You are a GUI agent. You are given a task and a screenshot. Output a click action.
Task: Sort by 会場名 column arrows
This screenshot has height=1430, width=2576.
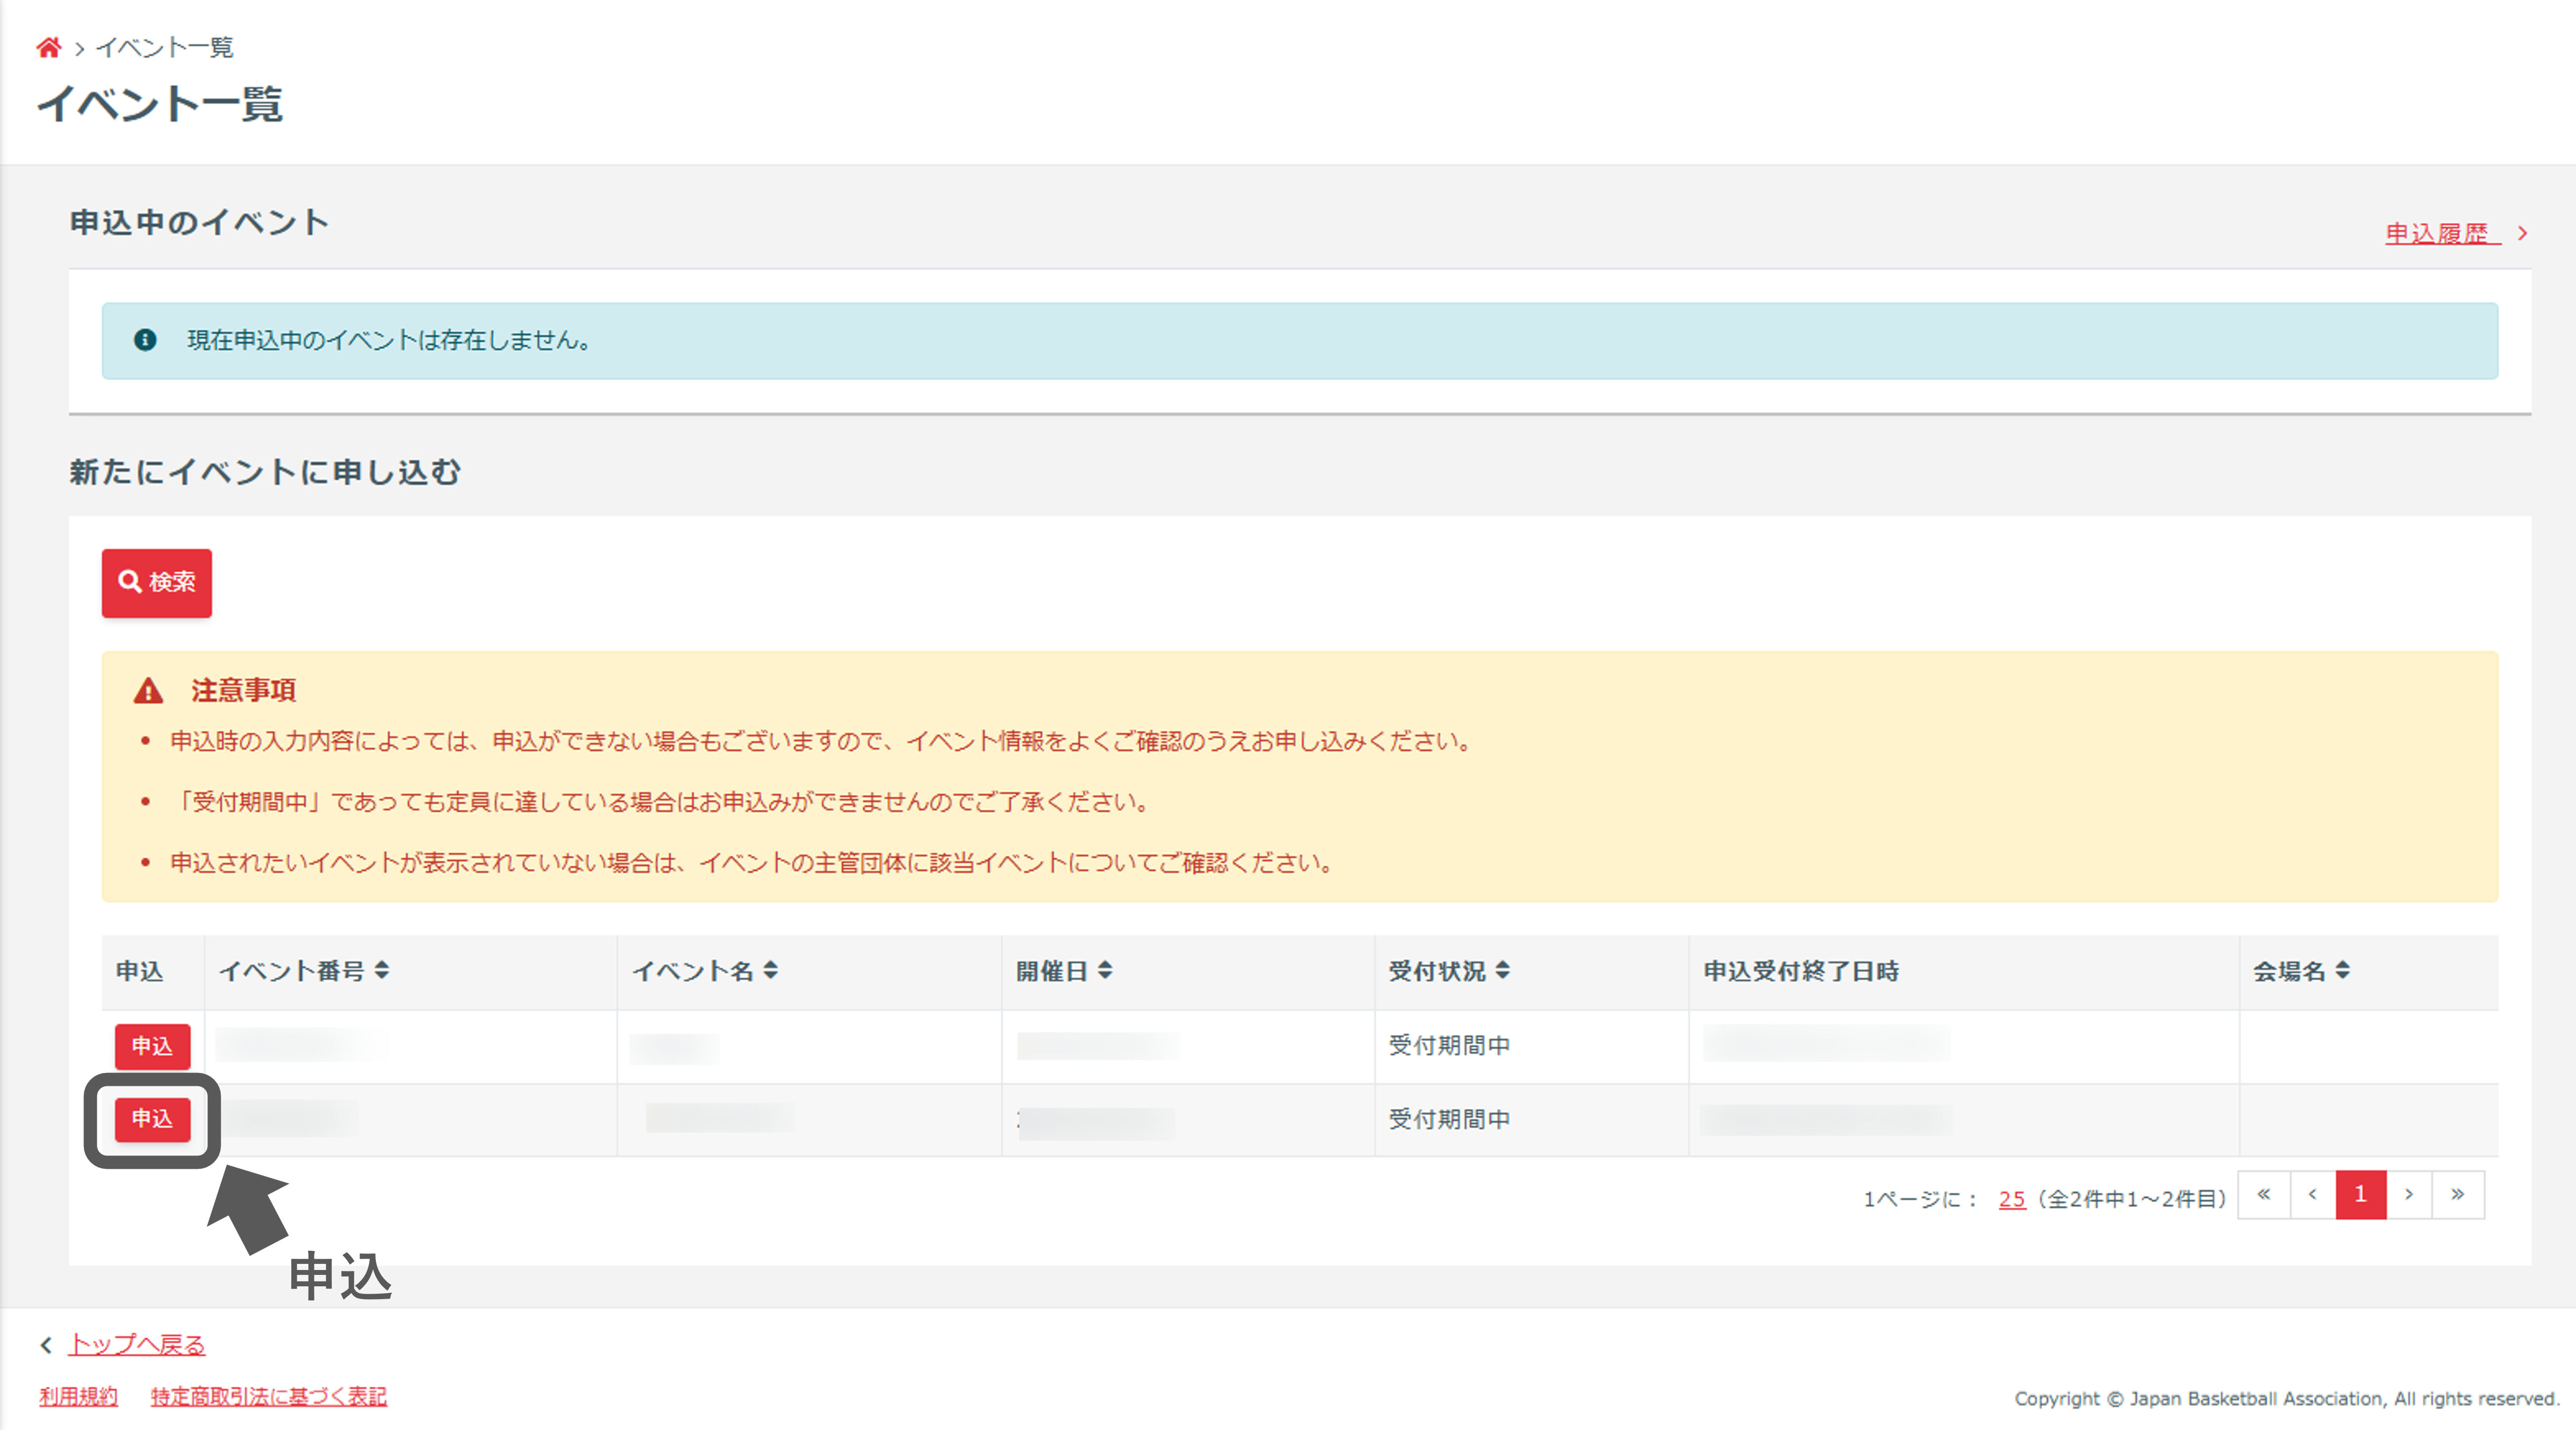coord(2342,970)
